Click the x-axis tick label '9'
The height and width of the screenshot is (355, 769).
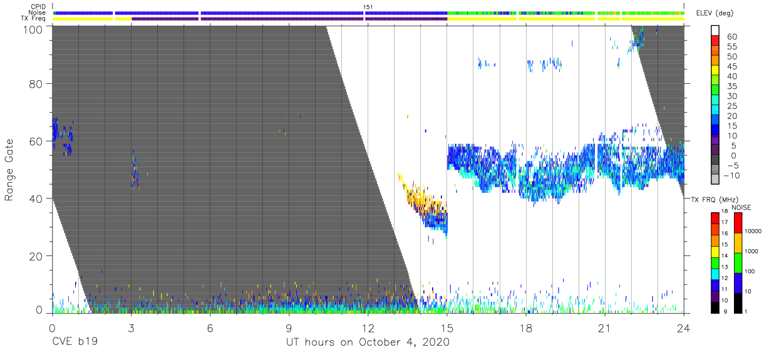coord(289,327)
